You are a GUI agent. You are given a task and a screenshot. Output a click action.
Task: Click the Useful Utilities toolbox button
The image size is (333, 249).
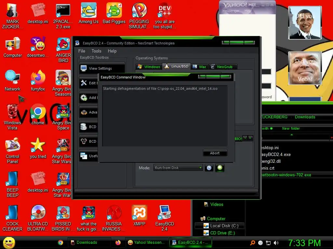point(88,156)
